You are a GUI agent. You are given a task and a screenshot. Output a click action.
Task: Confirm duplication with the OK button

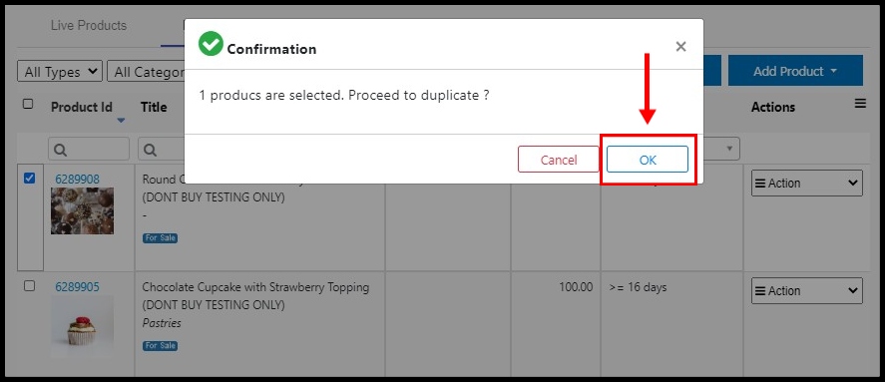(x=648, y=160)
